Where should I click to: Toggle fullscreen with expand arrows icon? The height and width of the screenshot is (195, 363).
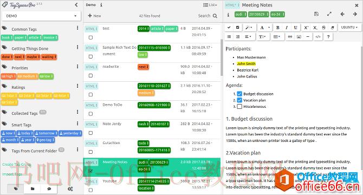pyautogui.click(x=329, y=14)
